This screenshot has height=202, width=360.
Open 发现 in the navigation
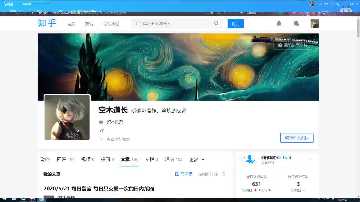click(89, 24)
